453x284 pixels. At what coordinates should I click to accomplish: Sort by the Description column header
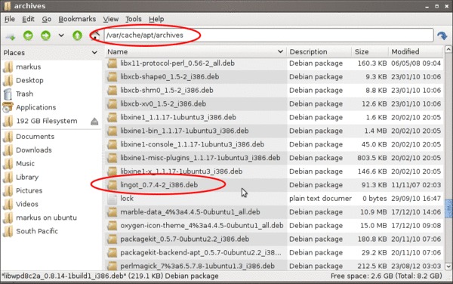point(319,51)
